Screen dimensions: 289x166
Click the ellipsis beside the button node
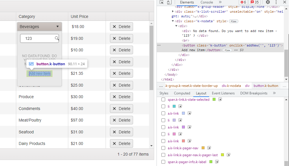pos(159,45)
